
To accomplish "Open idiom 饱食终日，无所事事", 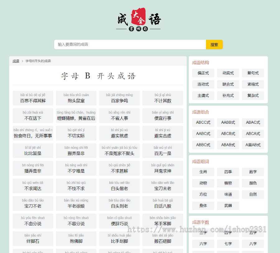I will [x=33, y=133].
